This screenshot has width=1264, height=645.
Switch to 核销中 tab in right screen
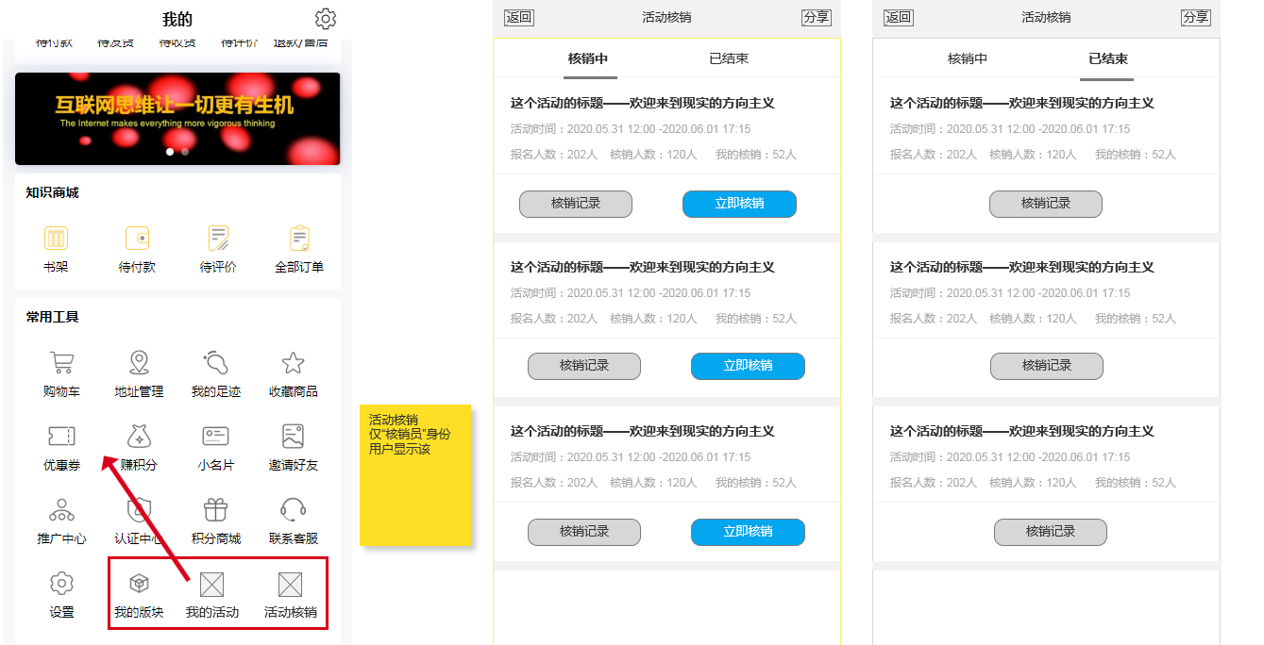pos(968,58)
